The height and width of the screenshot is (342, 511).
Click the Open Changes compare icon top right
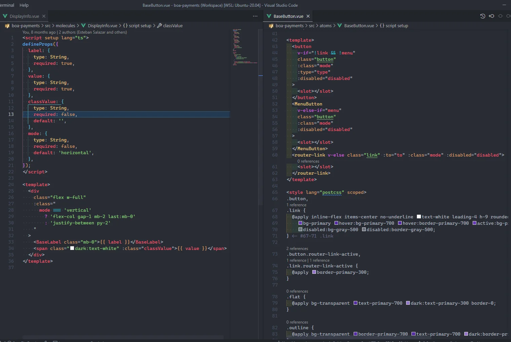(x=491, y=16)
